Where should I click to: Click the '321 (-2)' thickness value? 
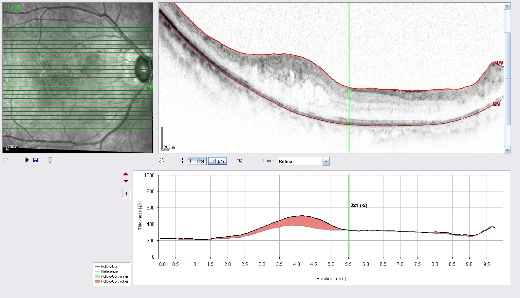coord(359,205)
